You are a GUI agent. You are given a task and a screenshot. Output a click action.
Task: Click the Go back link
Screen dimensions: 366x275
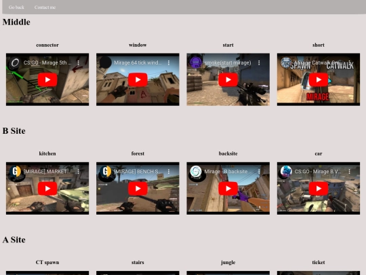coord(16,7)
